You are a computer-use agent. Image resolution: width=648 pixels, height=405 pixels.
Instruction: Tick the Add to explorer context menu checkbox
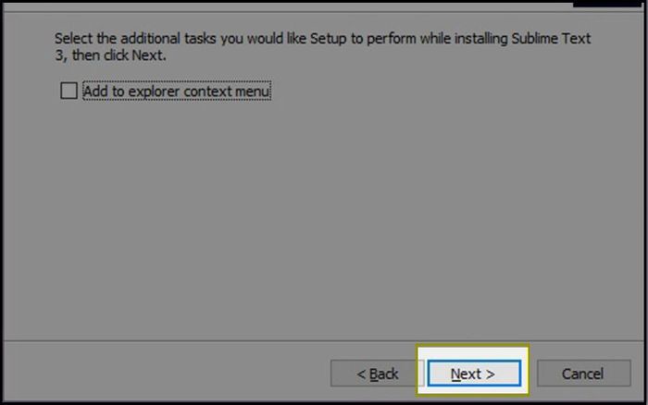click(69, 91)
